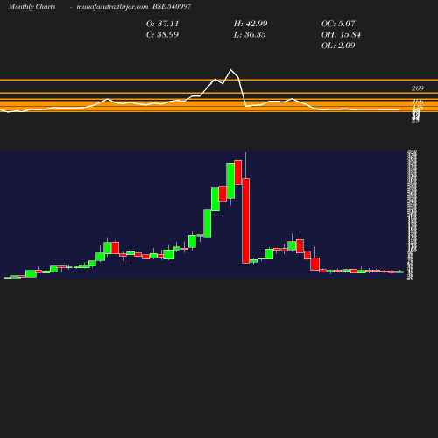Click the last green candlestick on the chart

point(399,272)
